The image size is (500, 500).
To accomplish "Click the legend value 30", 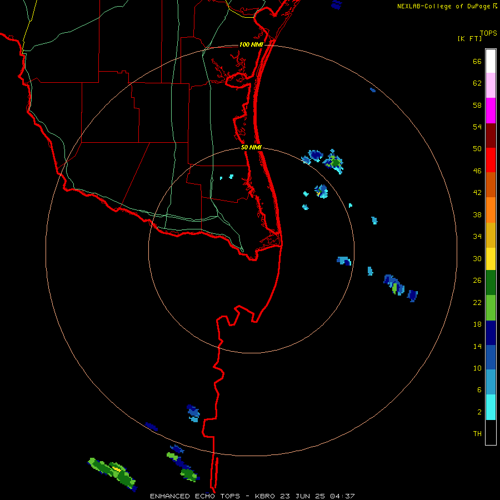I will tap(477, 258).
